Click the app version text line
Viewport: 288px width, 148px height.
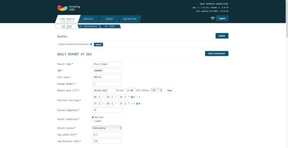tap(210, 8)
